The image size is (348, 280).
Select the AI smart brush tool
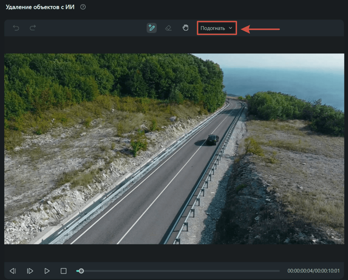(151, 28)
